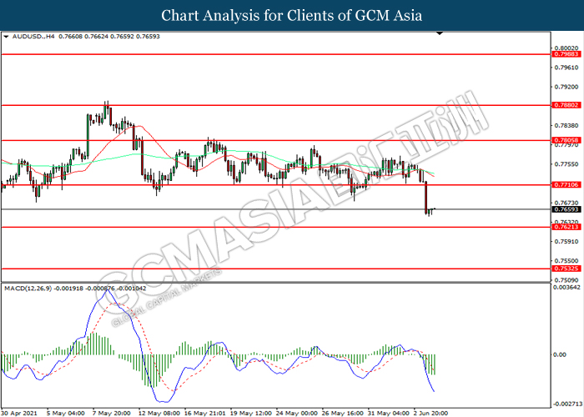Click the 16 May 21:01 time label
Viewport: 584px width, 417px height.
pyautogui.click(x=205, y=414)
